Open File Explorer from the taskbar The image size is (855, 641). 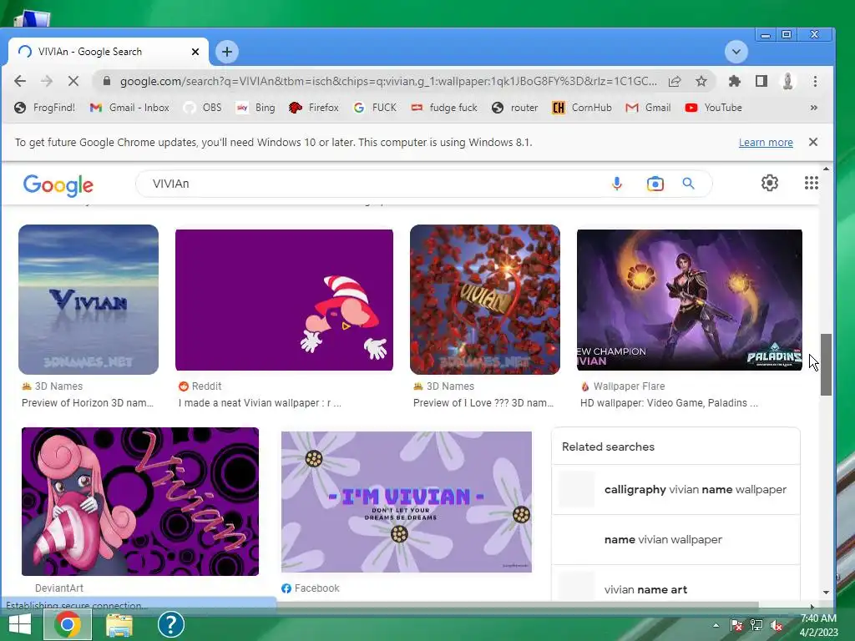119,625
